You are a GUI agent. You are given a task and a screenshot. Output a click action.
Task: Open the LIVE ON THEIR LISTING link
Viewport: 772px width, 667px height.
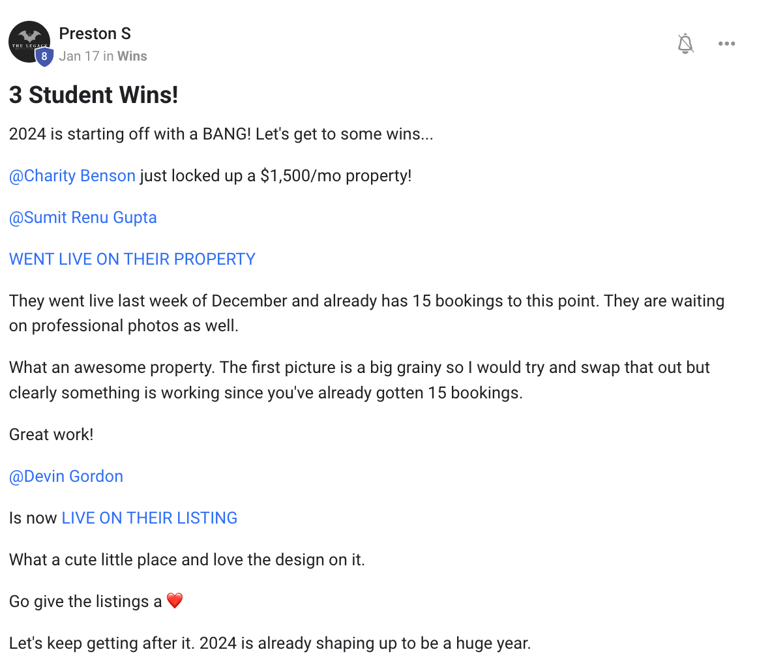pyautogui.click(x=149, y=518)
